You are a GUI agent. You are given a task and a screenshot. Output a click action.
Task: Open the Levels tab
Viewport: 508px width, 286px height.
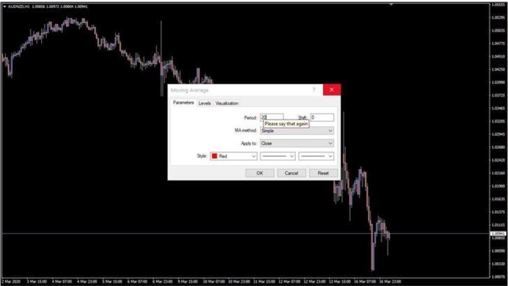205,103
